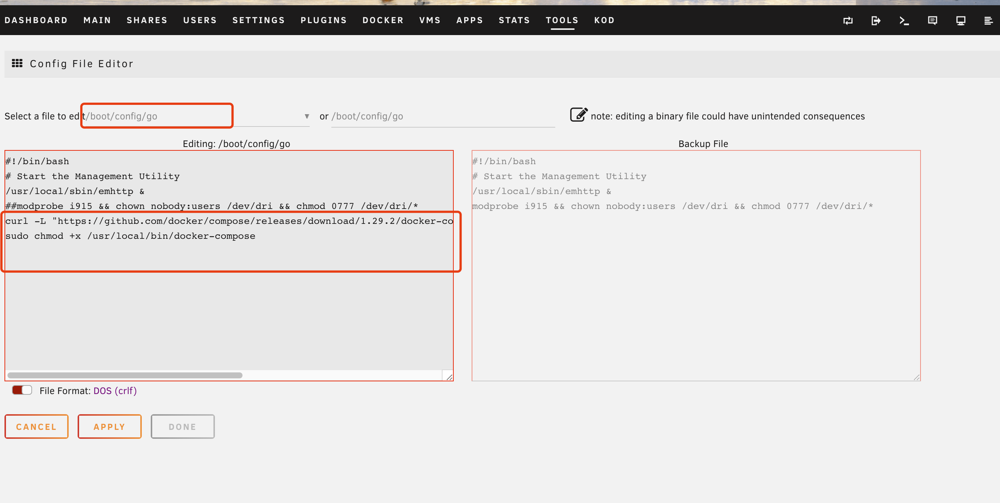The height and width of the screenshot is (503, 1000).
Task: Click the /usr/local/sbin/emhttp line in the editor
Action: click(75, 191)
